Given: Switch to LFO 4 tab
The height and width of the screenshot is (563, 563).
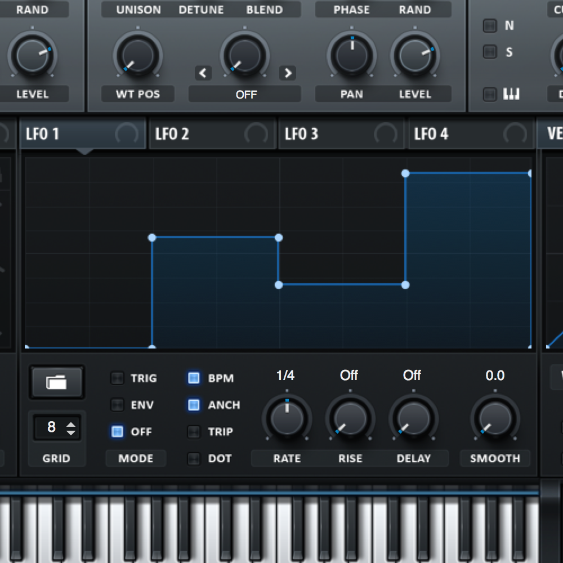Looking at the screenshot, I should 471,134.
